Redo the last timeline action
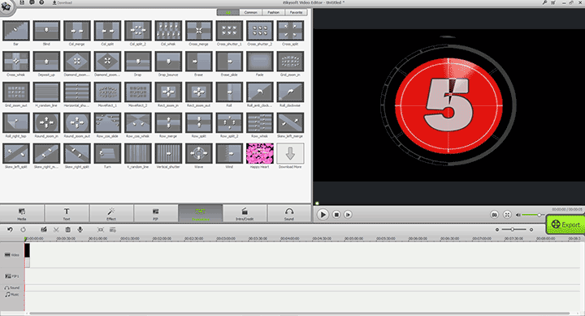The height and width of the screenshot is (316, 585). point(23,229)
